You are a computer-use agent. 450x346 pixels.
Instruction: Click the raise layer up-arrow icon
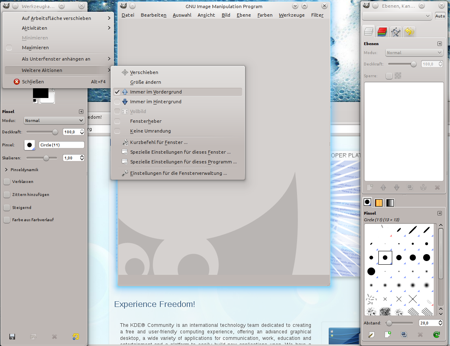coord(383,187)
